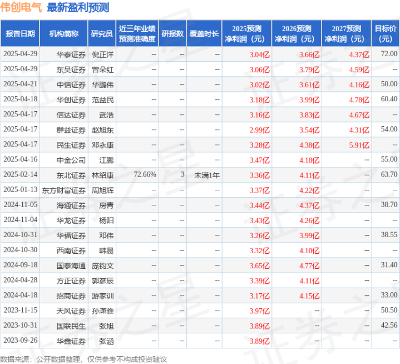Click the 目标价 column header
400x364 pixels.
[386, 33]
